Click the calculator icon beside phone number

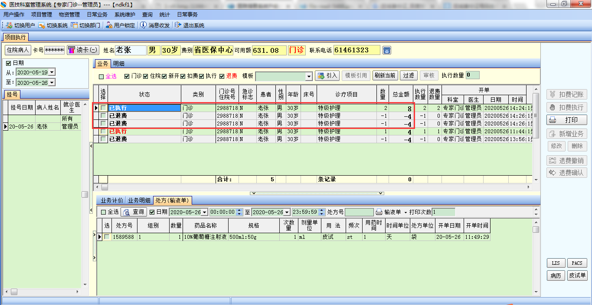coord(387,50)
